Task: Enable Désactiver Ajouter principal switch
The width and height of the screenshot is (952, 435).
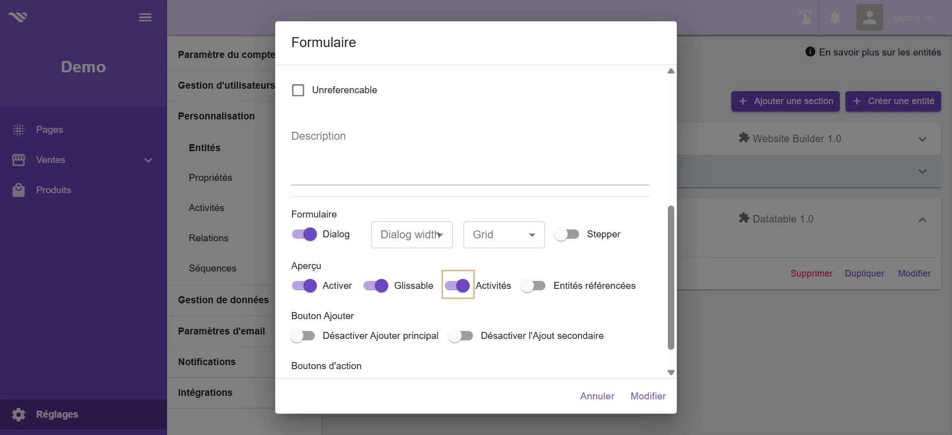Action: coord(302,336)
